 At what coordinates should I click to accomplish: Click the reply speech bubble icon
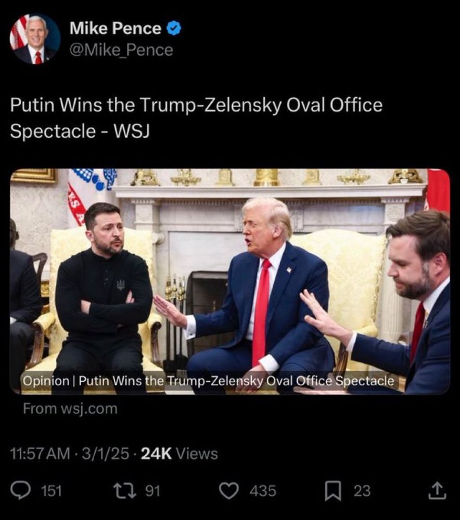coord(20,491)
